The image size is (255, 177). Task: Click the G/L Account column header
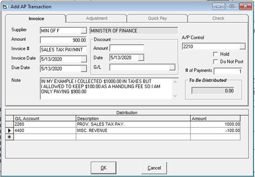[x=45, y=119]
